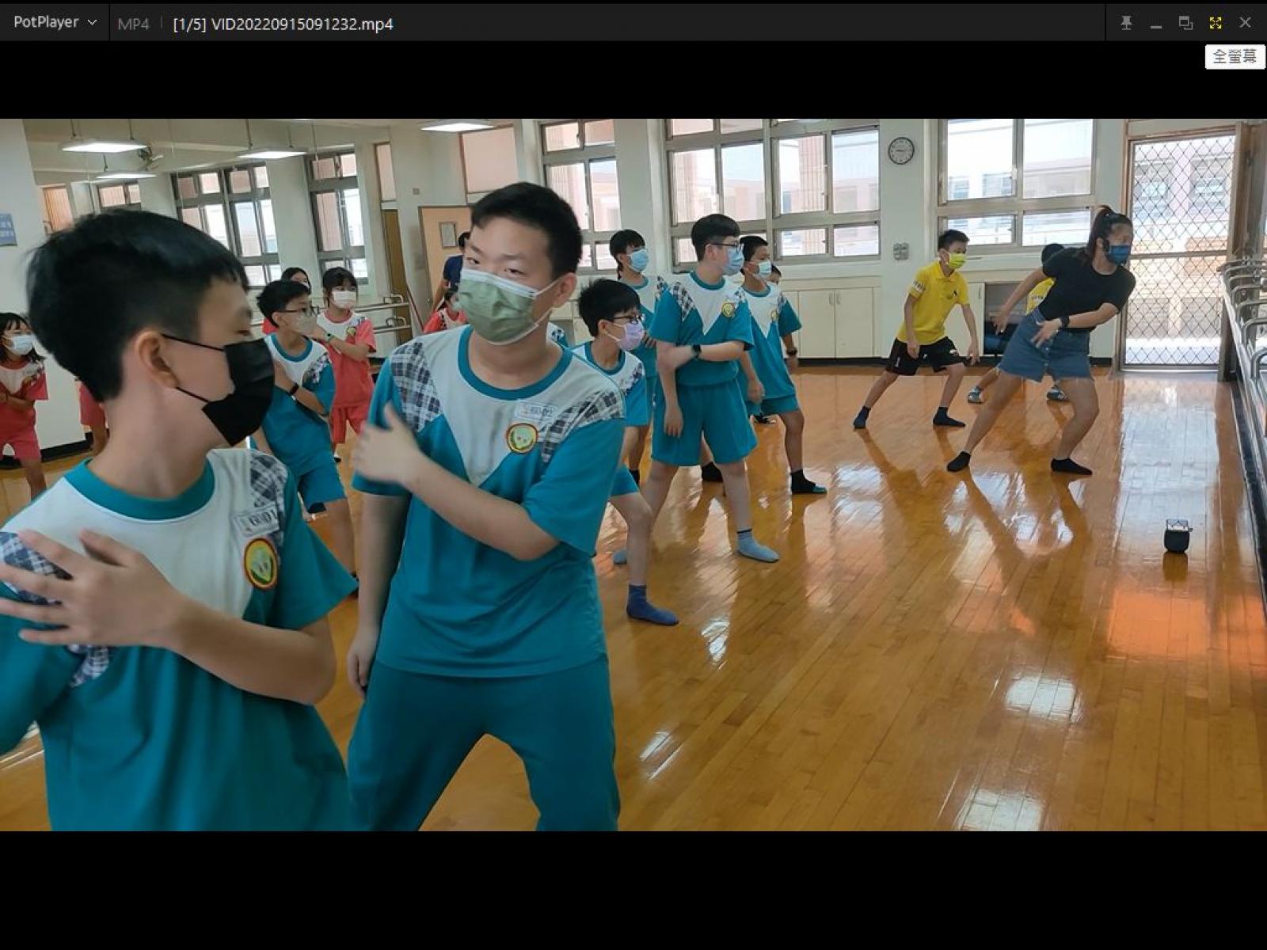The height and width of the screenshot is (950, 1267).
Task: Expand the chevron beside PotPlayer
Action: tap(92, 23)
